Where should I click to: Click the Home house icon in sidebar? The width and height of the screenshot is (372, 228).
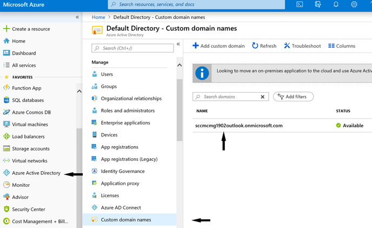6,41
